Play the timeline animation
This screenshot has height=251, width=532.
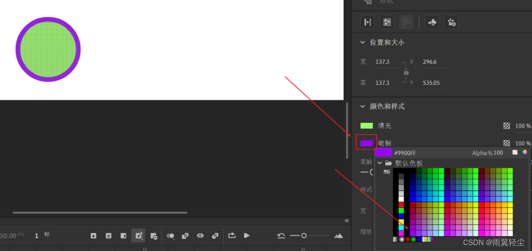[247, 235]
